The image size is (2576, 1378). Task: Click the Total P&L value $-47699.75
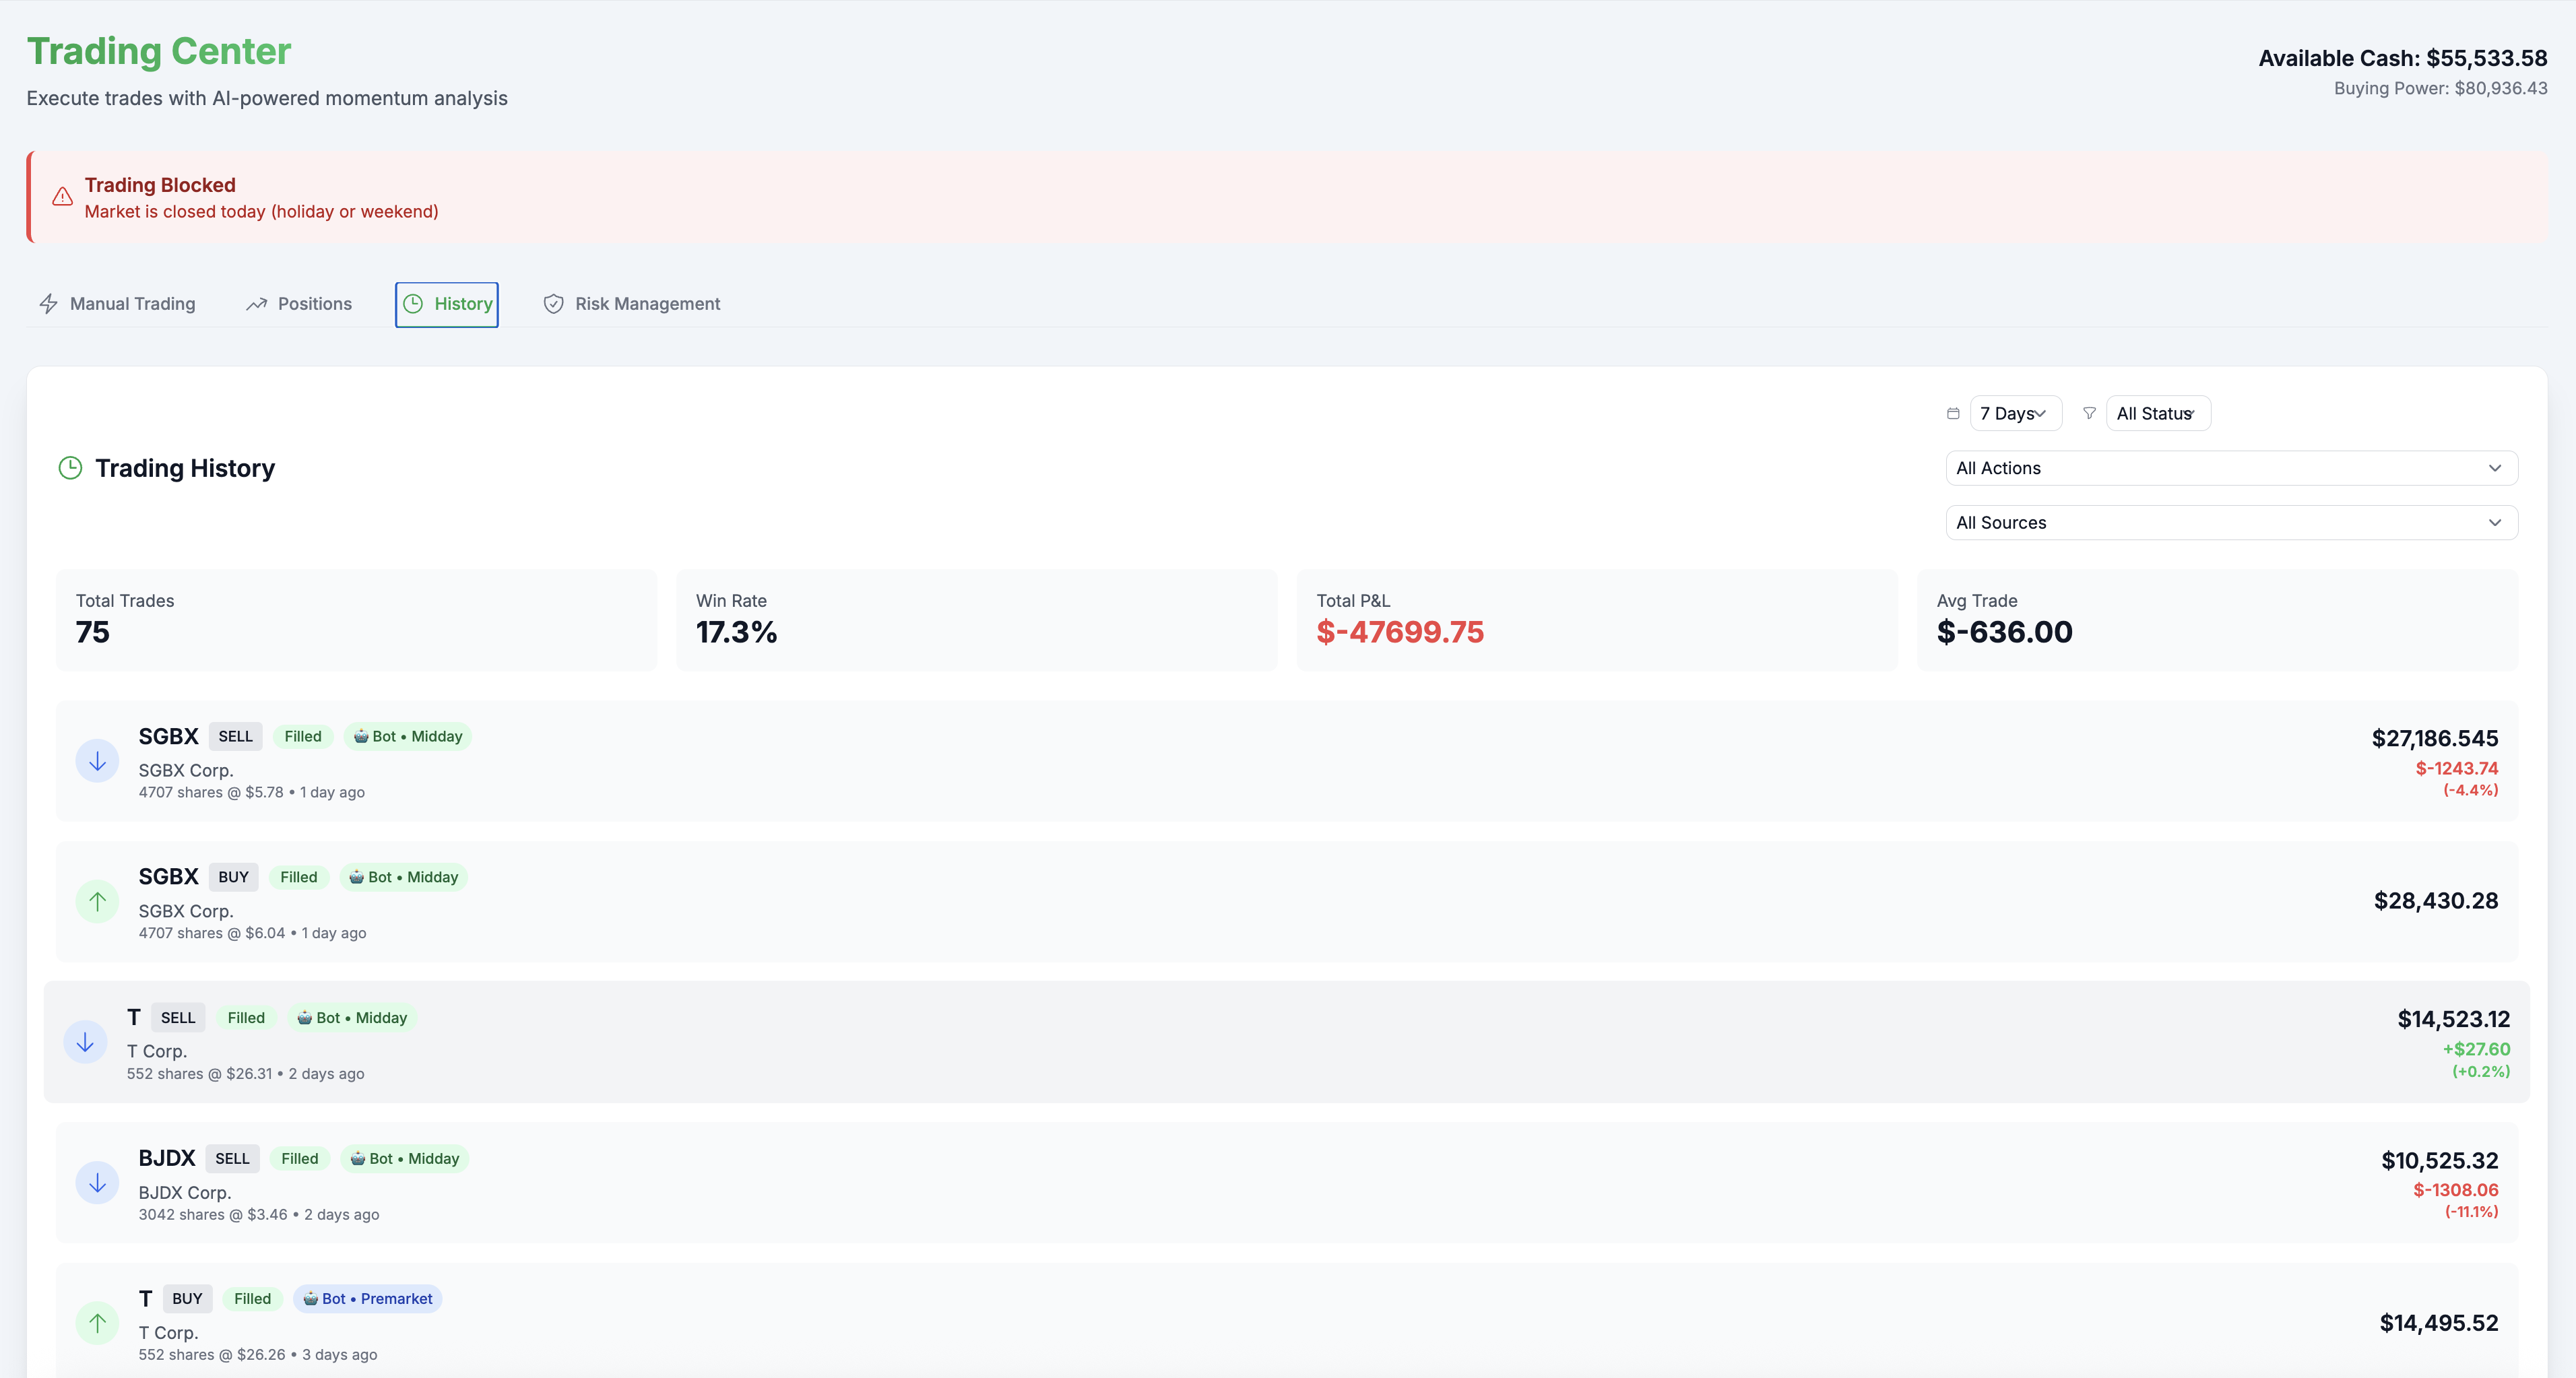(1400, 633)
